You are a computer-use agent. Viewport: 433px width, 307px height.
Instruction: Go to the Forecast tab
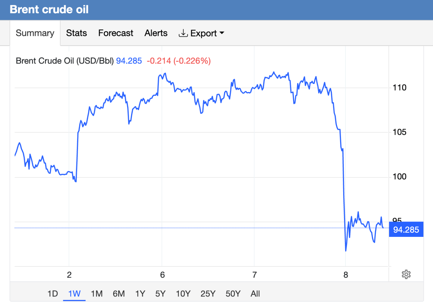pyautogui.click(x=116, y=33)
